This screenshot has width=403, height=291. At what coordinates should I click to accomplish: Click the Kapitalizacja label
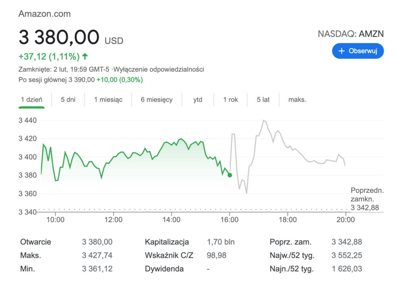click(x=167, y=242)
